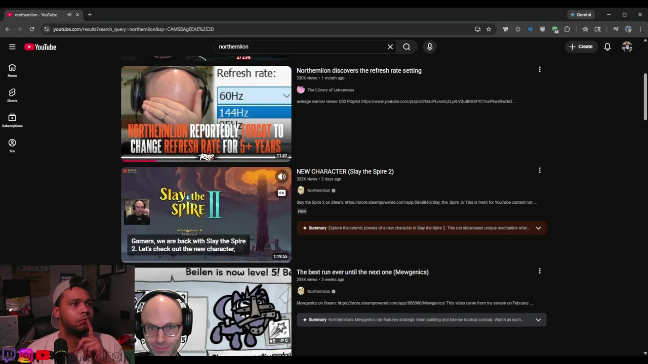Unmute the Slay the Spire preview

point(282,176)
